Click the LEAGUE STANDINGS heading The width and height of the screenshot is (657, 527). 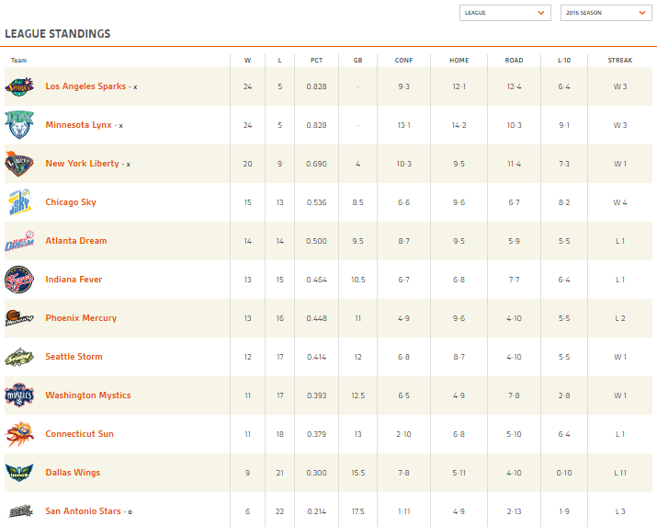58,33
